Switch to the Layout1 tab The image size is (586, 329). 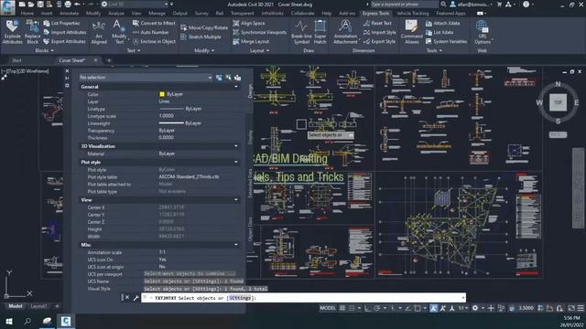point(38,306)
